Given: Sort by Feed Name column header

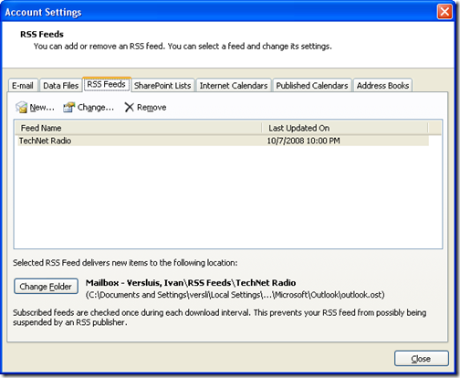Looking at the screenshot, I should click(139, 128).
